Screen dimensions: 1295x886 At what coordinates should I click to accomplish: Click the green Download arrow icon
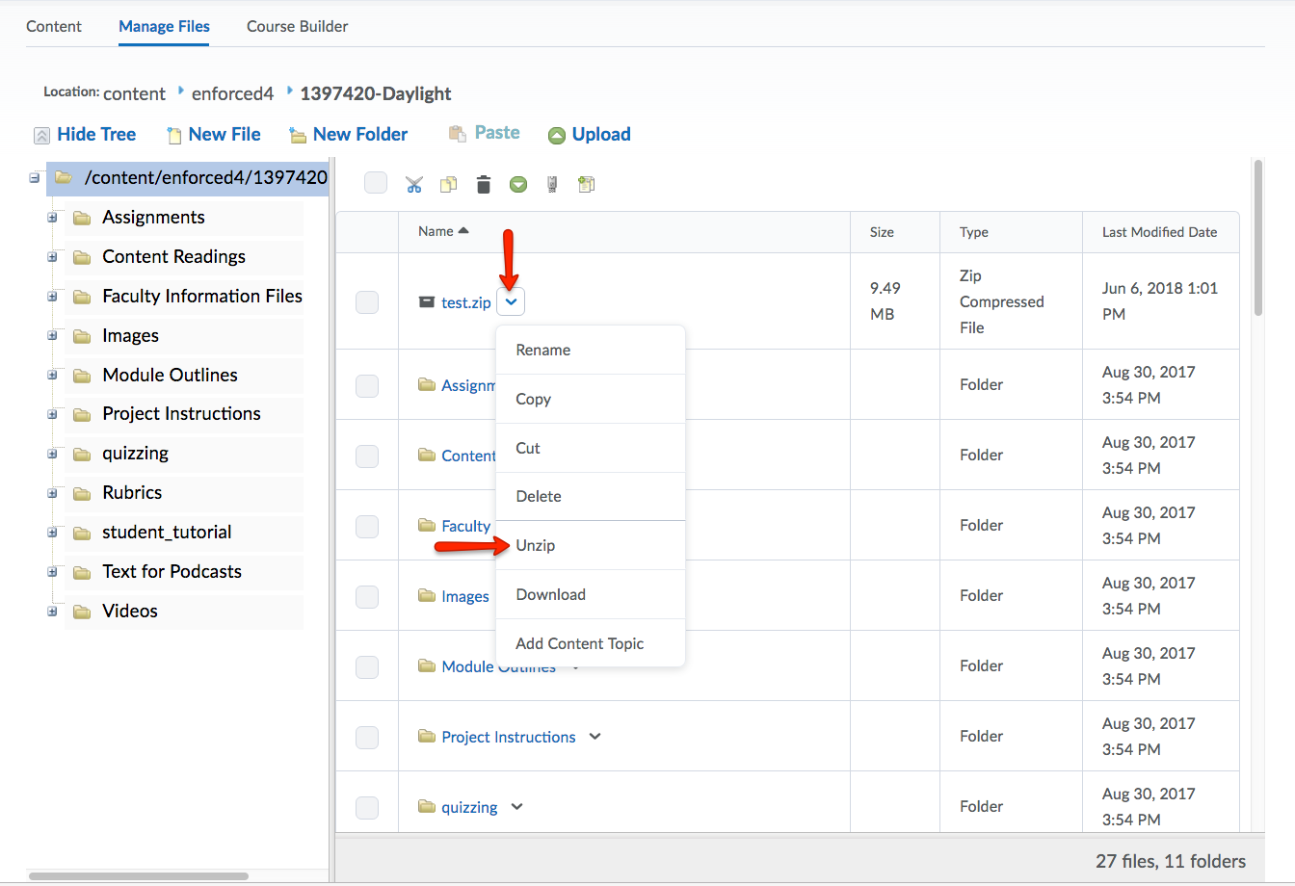click(x=518, y=184)
